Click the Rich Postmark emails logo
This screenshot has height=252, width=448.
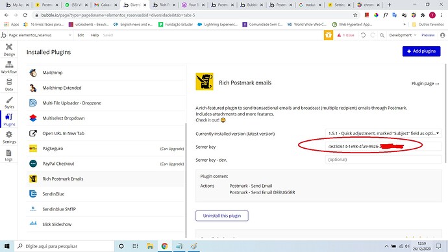pos(205,81)
